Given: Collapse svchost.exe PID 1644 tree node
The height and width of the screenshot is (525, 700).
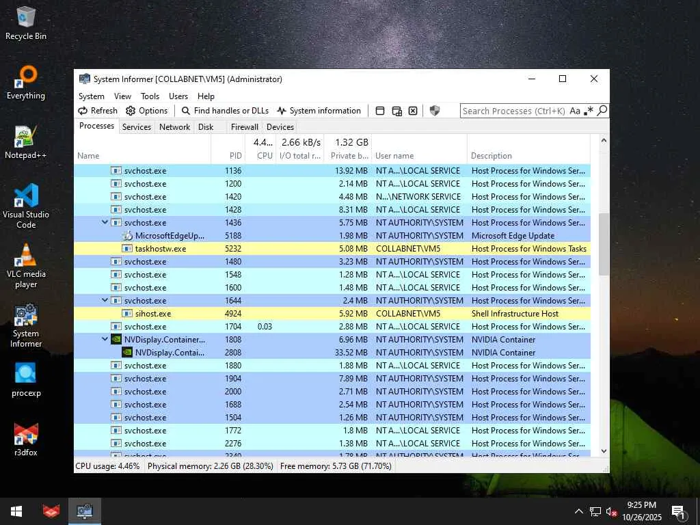Looking at the screenshot, I should pos(105,301).
